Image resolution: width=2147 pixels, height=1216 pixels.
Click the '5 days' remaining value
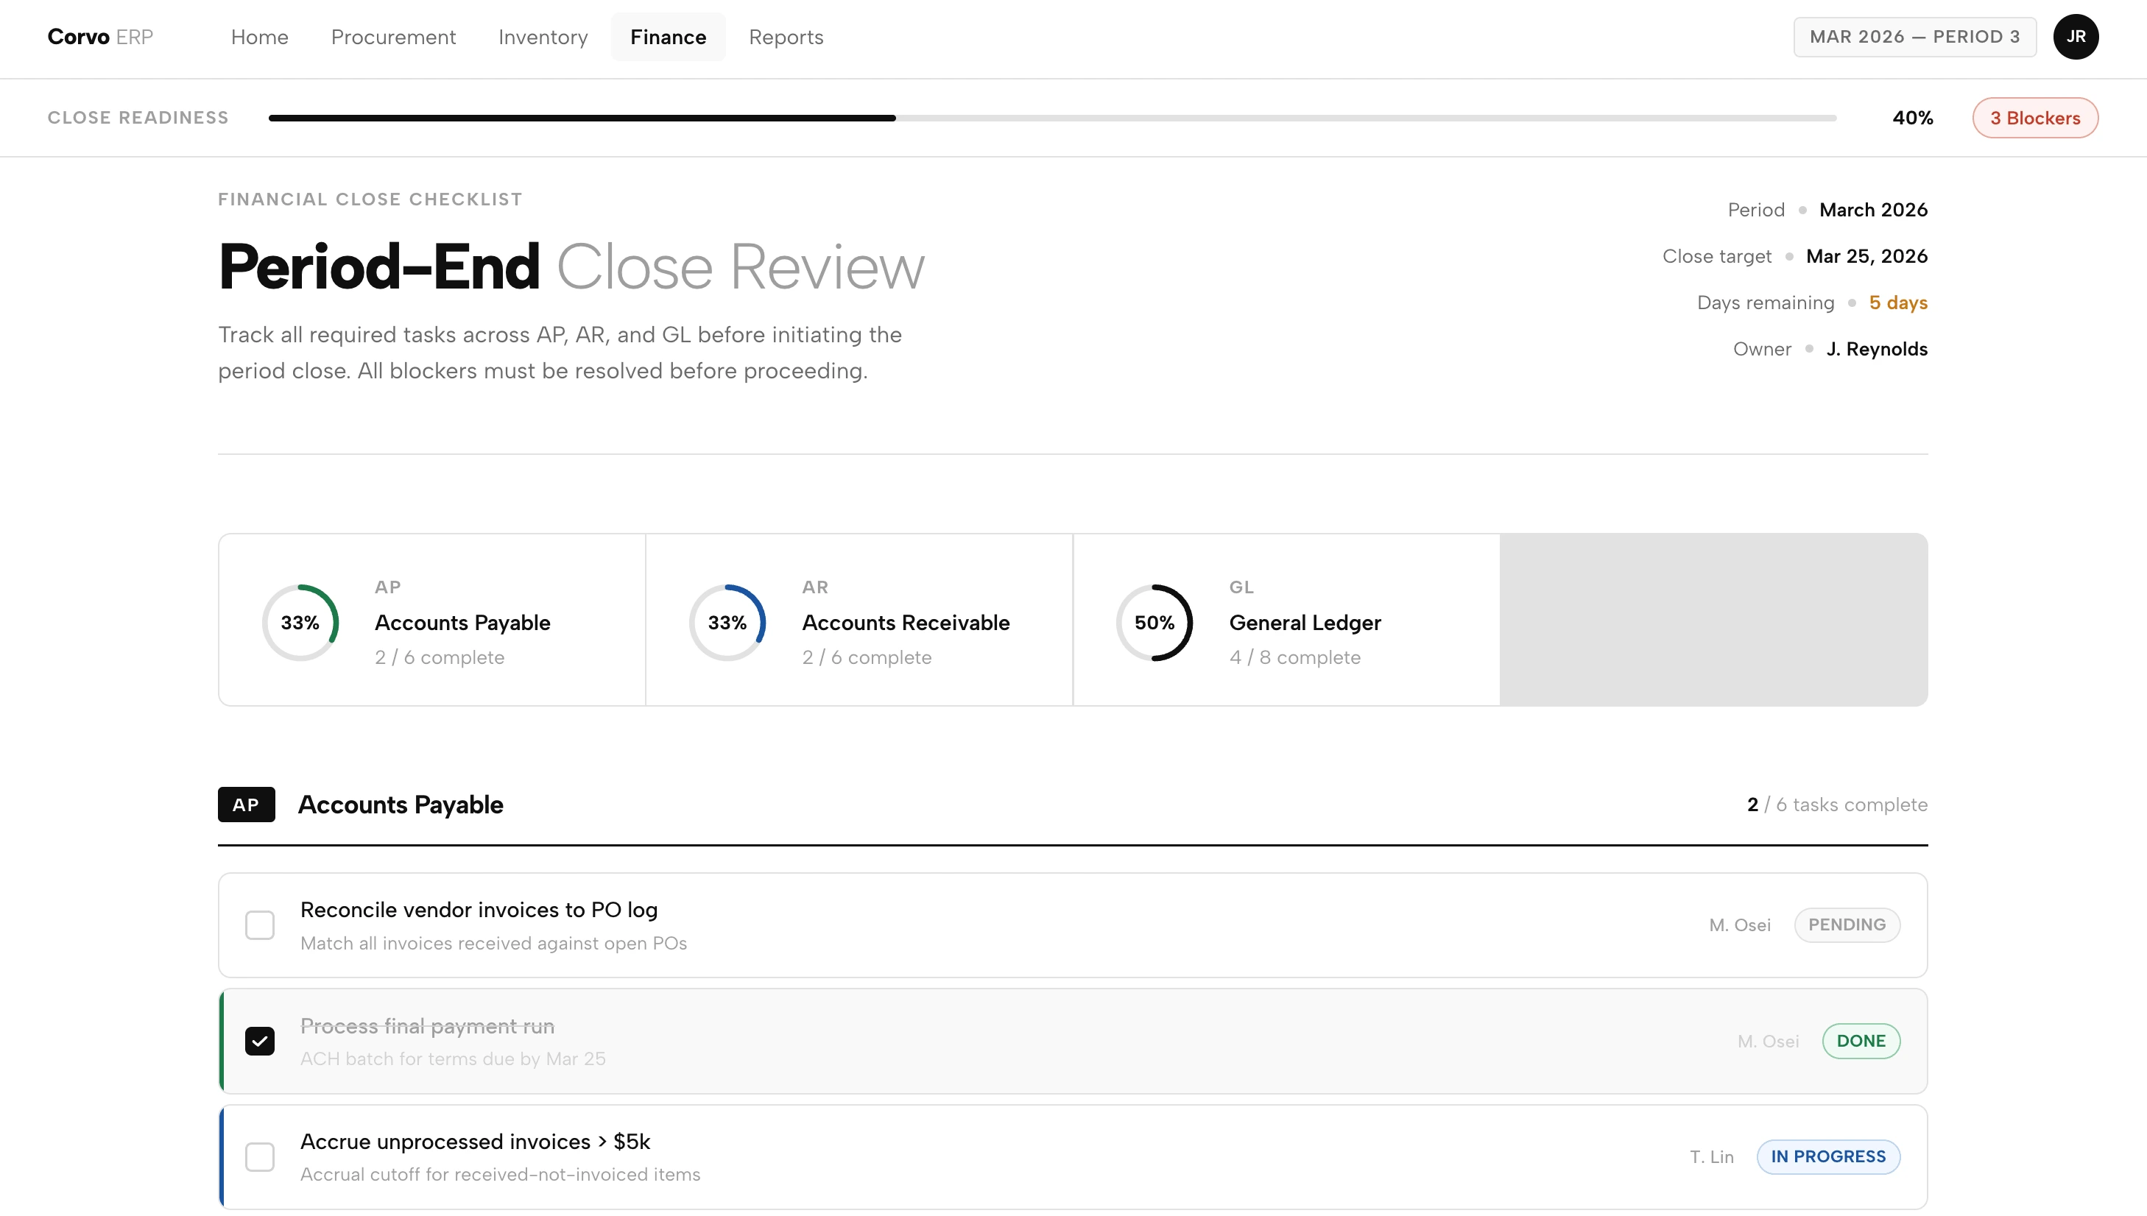tap(1899, 303)
